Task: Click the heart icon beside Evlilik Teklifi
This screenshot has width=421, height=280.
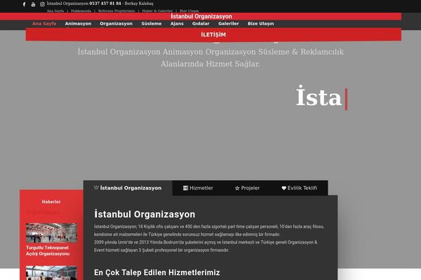Action: 283,188
